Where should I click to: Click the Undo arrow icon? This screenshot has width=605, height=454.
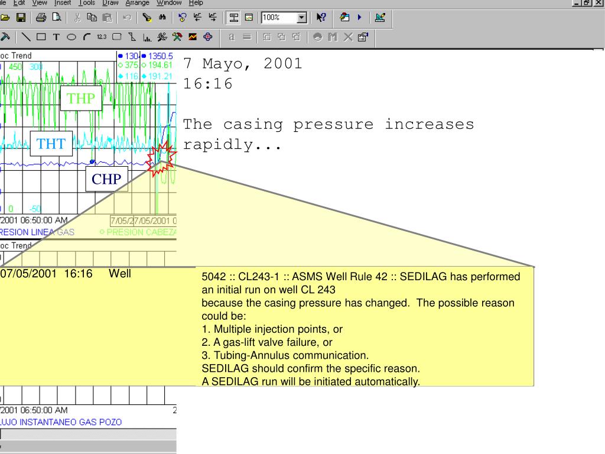tap(127, 17)
